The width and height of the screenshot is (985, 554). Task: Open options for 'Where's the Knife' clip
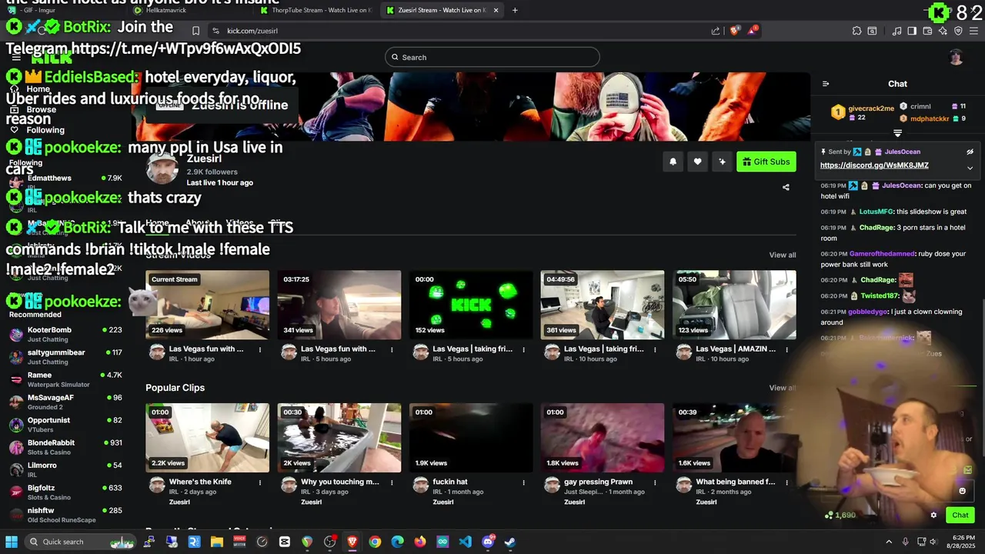pos(260,482)
